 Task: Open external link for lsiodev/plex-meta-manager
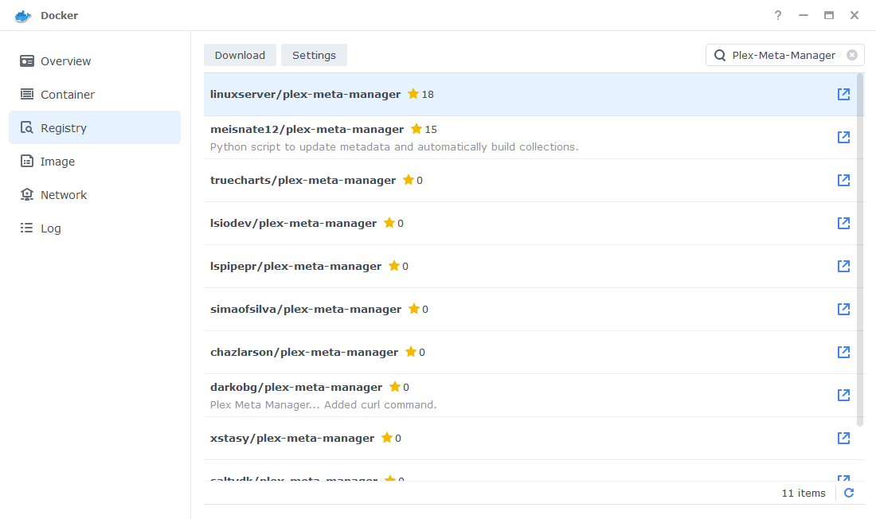coord(843,224)
